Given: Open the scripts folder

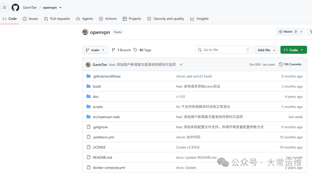Looking at the screenshot, I should click(98, 106).
